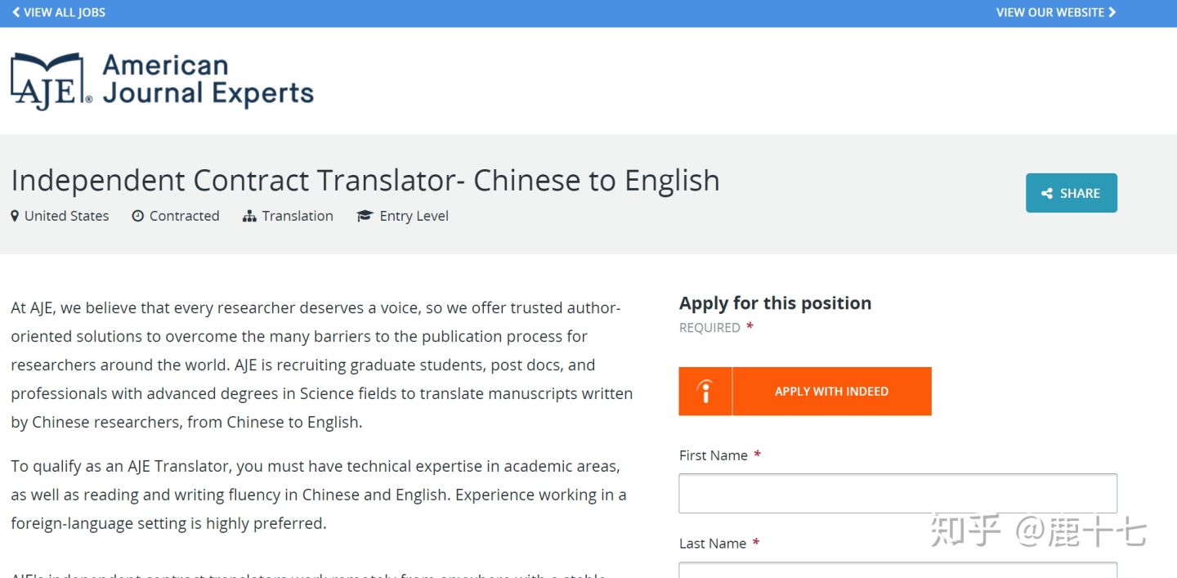Click the share icon inside the Share button

tap(1047, 194)
